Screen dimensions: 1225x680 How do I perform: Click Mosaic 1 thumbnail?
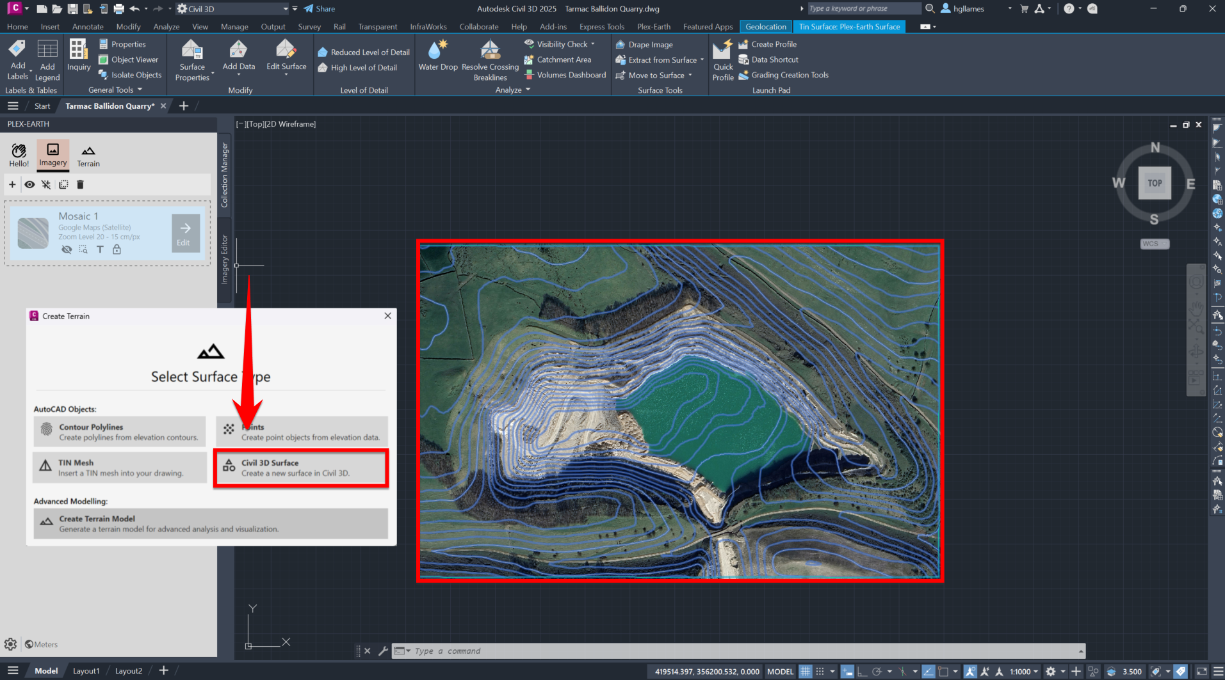[33, 233]
